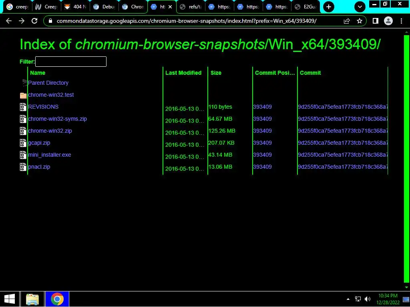
Task: Download chrome-win32.zip
Action: pos(50,131)
